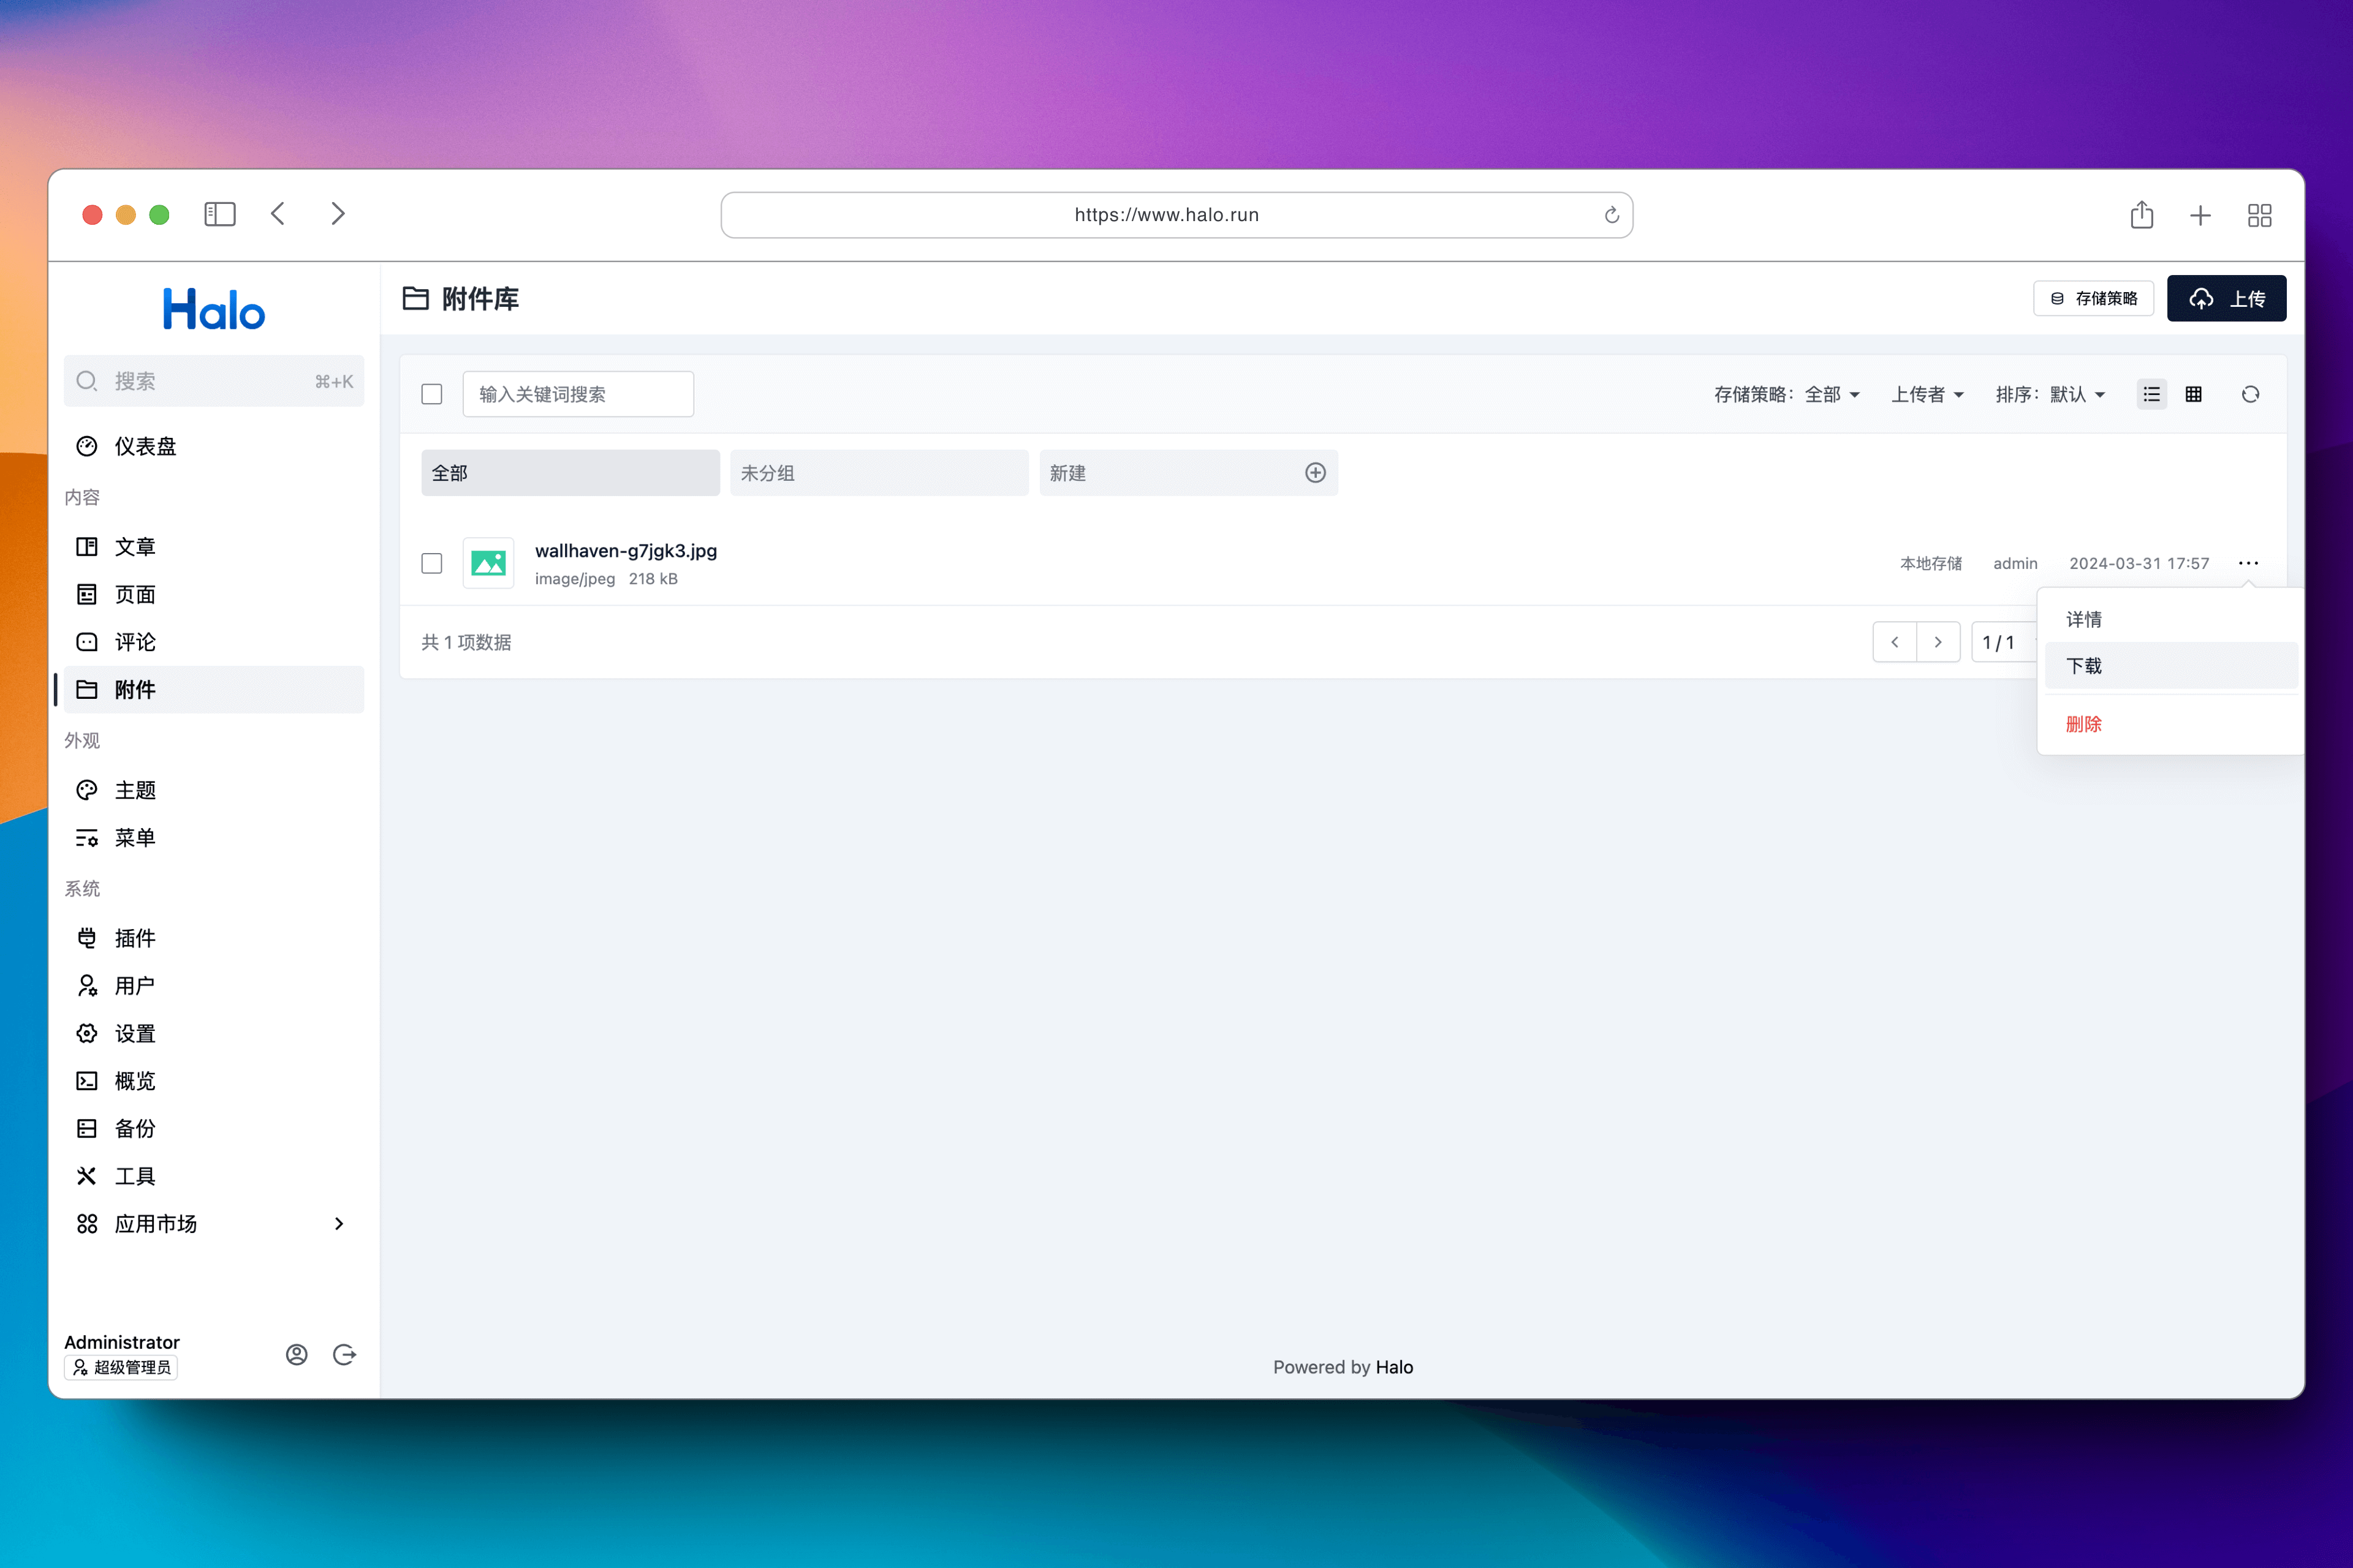This screenshot has height=1568, width=2353.
Task: Toggle the browser sidebar icon
Action: (x=219, y=214)
